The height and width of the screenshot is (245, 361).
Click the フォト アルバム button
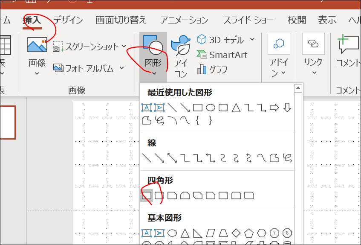[x=84, y=68]
